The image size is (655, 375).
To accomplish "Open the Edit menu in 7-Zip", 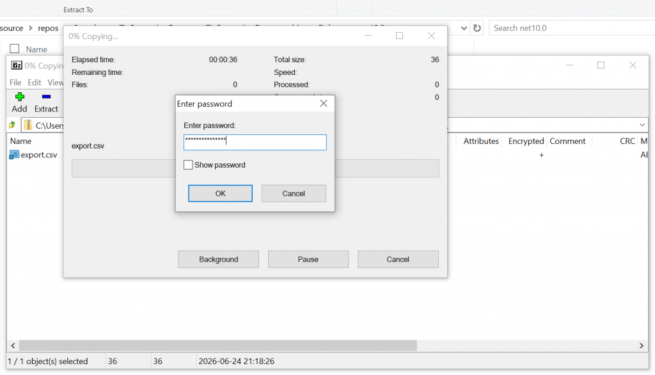I will [x=35, y=83].
